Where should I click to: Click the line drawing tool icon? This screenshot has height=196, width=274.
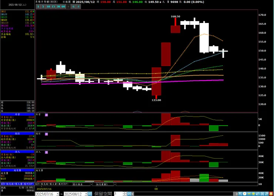[x=267, y=194]
